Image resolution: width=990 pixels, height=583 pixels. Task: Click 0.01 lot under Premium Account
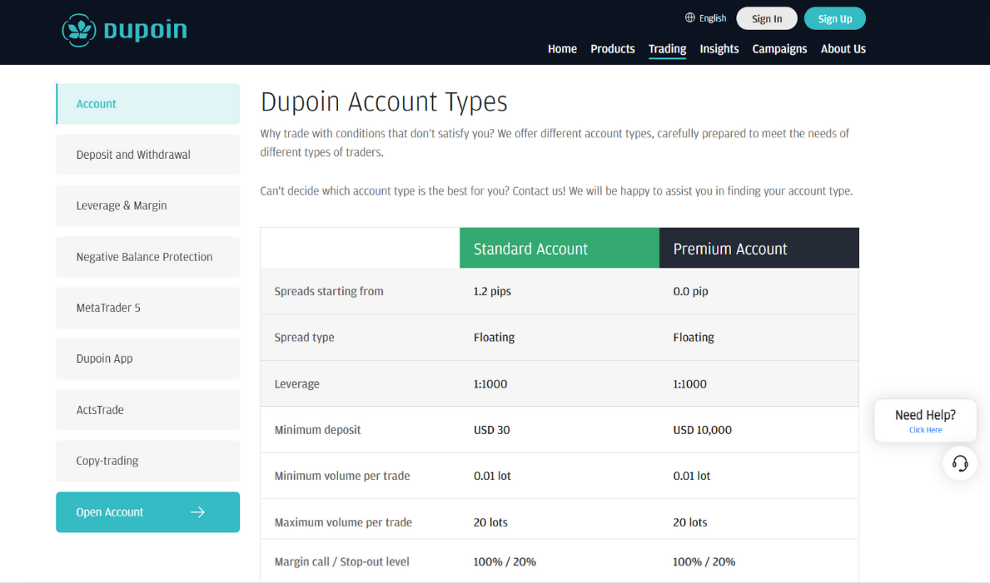click(x=691, y=477)
